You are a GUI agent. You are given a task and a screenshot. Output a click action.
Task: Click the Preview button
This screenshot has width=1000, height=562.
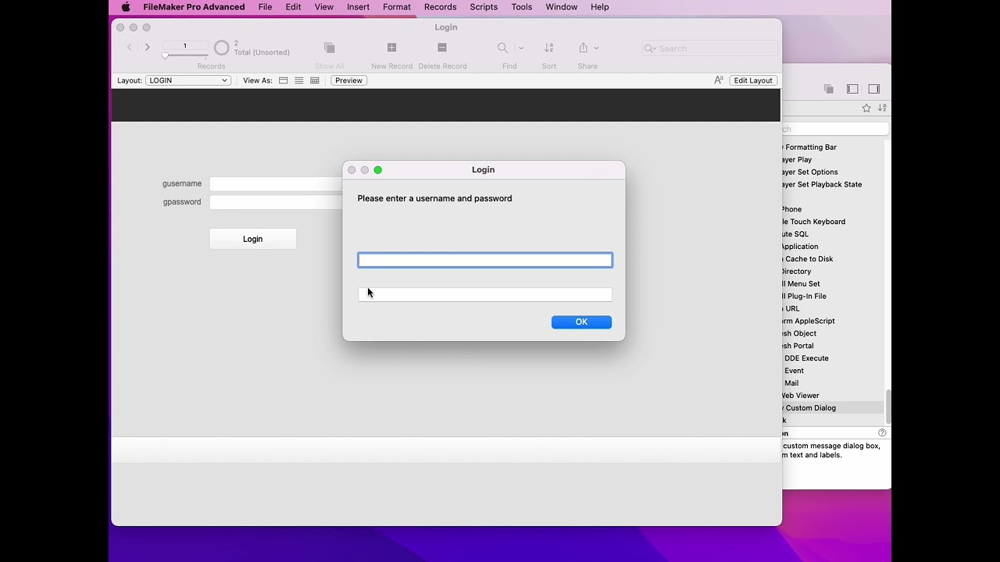click(348, 80)
